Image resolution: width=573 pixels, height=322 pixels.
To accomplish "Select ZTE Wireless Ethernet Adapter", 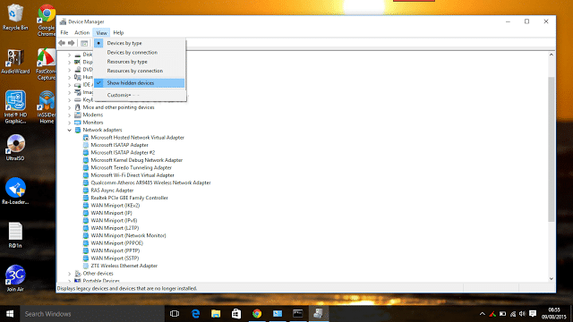I will coord(124,266).
